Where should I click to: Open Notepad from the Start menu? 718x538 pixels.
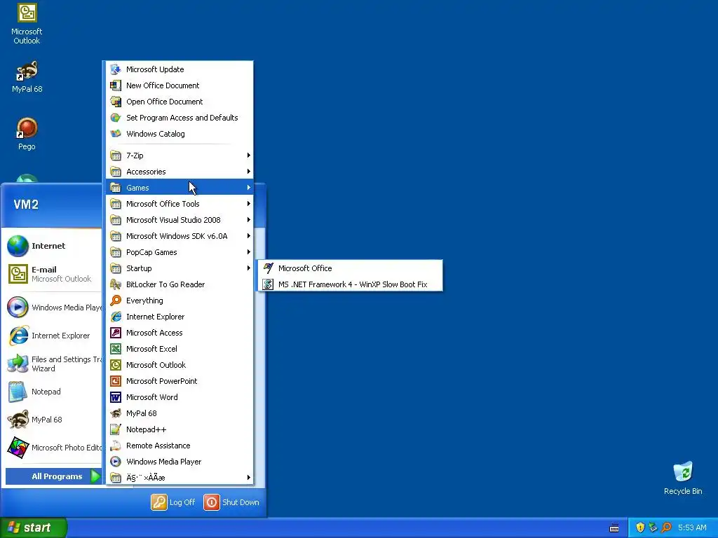click(53, 392)
